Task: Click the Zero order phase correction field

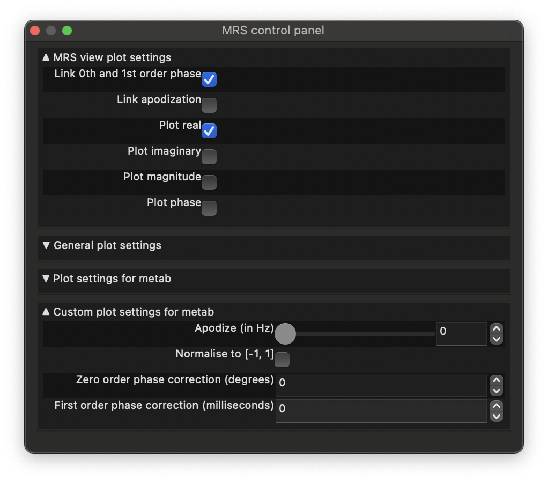Action: click(x=381, y=384)
